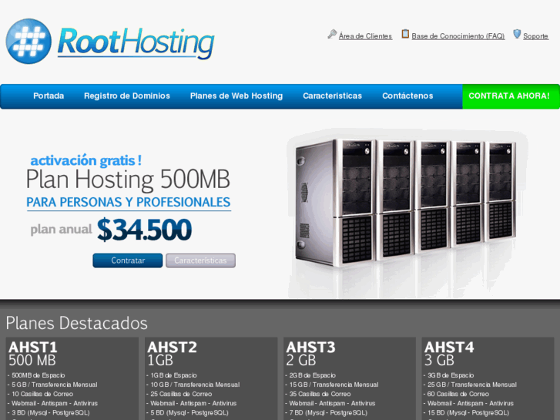Click the Planes Destacados heading
The image size is (560, 420).
click(76, 323)
